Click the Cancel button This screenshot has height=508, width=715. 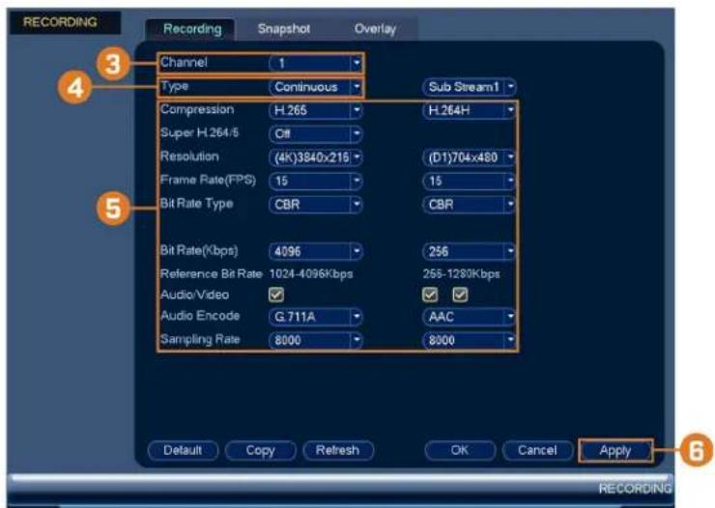coord(537,451)
